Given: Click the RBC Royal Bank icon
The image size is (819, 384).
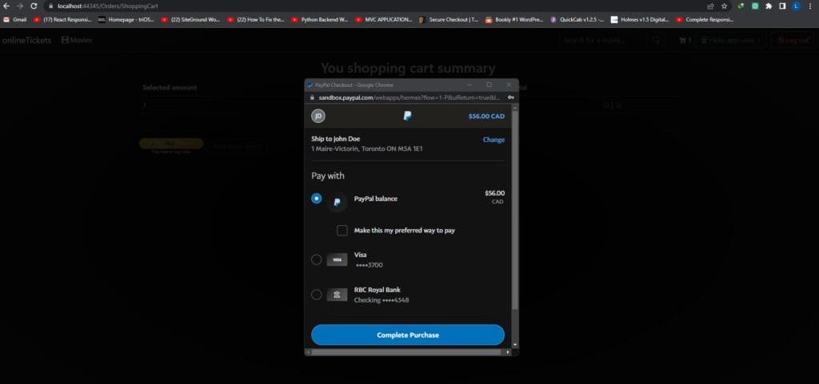Looking at the screenshot, I should (337, 295).
